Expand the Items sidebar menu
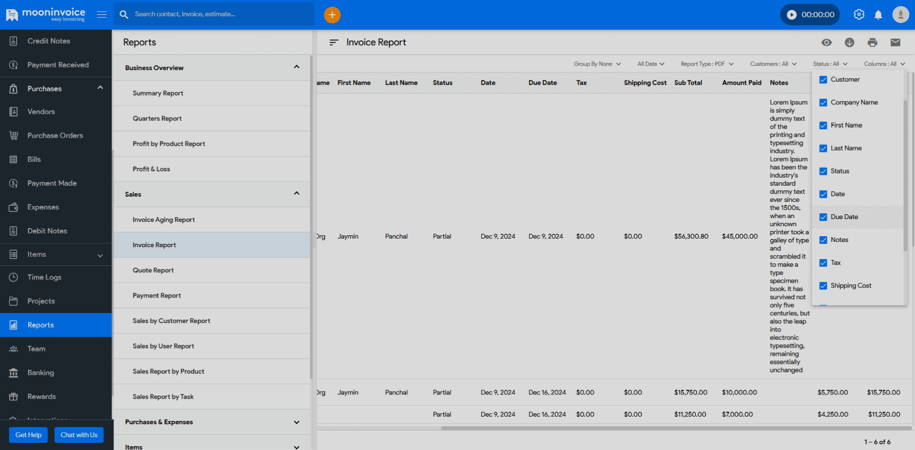Screen dimensions: 915x450 pyautogui.click(x=56, y=254)
